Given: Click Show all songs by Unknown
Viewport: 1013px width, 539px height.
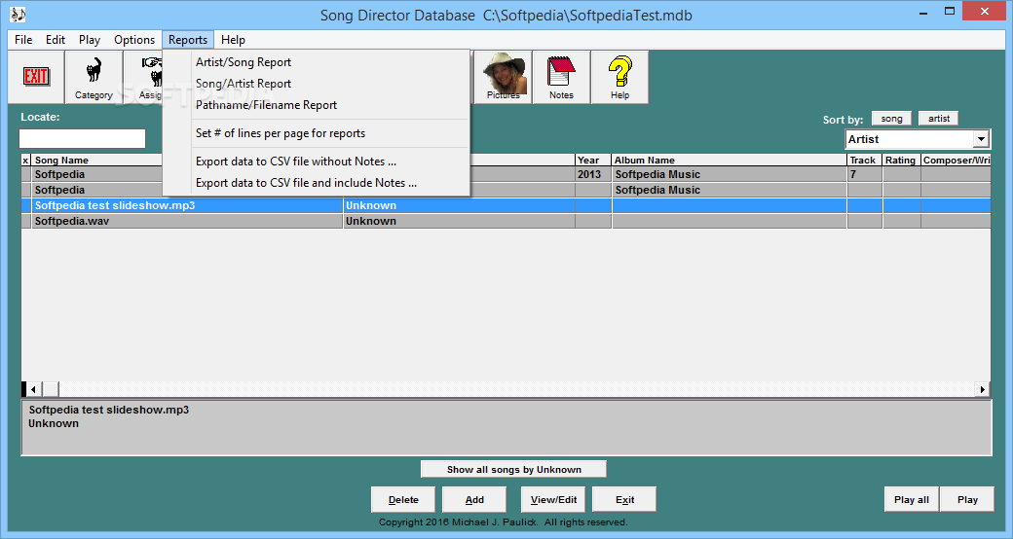Looking at the screenshot, I should [513, 469].
